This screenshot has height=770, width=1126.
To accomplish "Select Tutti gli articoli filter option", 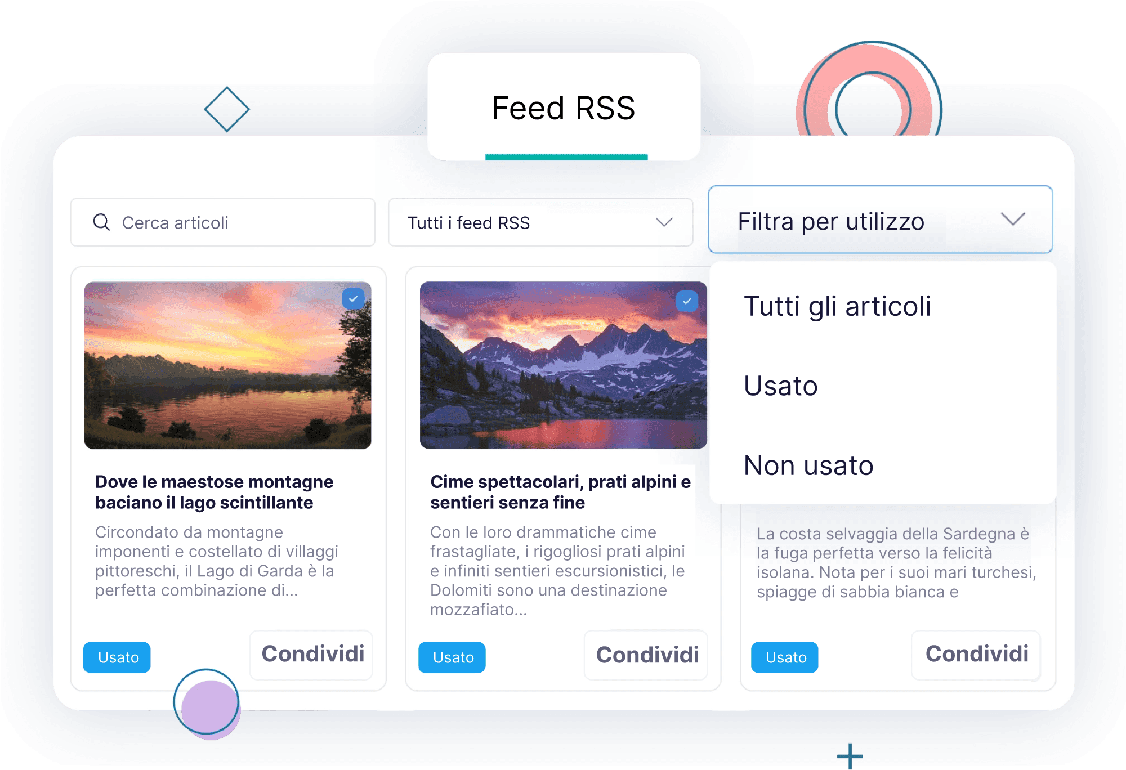I will point(837,307).
